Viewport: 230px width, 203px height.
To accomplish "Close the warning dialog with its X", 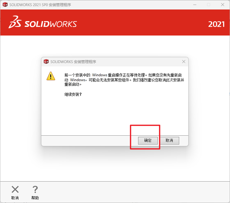I will 184,62.
